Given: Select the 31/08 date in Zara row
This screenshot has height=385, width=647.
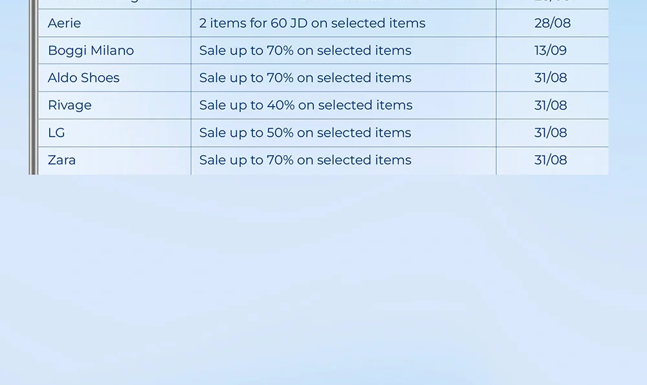Looking at the screenshot, I should [551, 160].
